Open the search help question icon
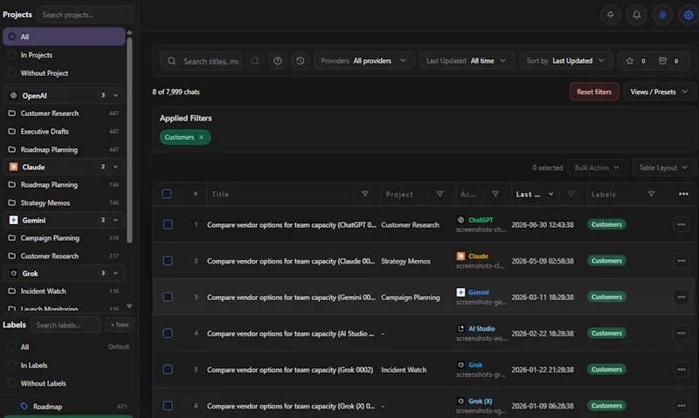The width and height of the screenshot is (699, 418). tap(278, 61)
